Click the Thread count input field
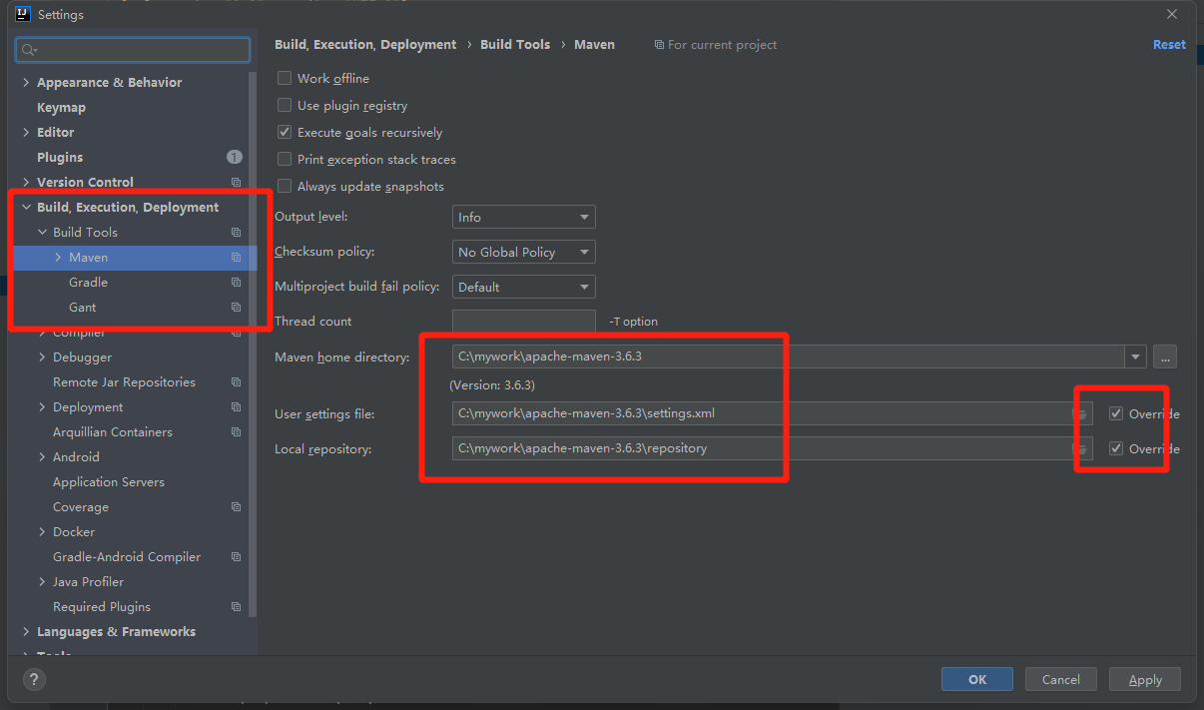Image resolution: width=1204 pixels, height=710 pixels. [524, 322]
